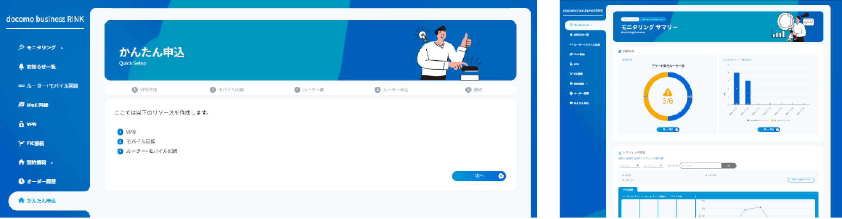
Task: Click the magnifier icon beside モニタリング in the Quick Setup sidebar
Action: 21,47
